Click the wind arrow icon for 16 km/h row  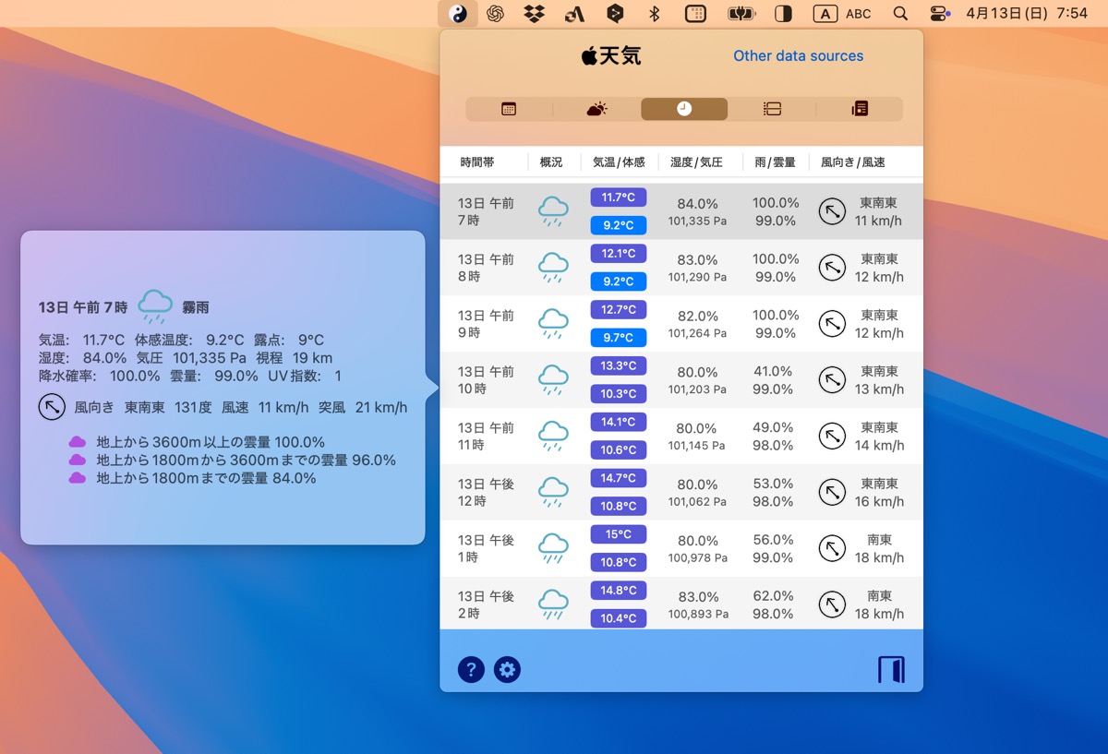[x=832, y=493]
